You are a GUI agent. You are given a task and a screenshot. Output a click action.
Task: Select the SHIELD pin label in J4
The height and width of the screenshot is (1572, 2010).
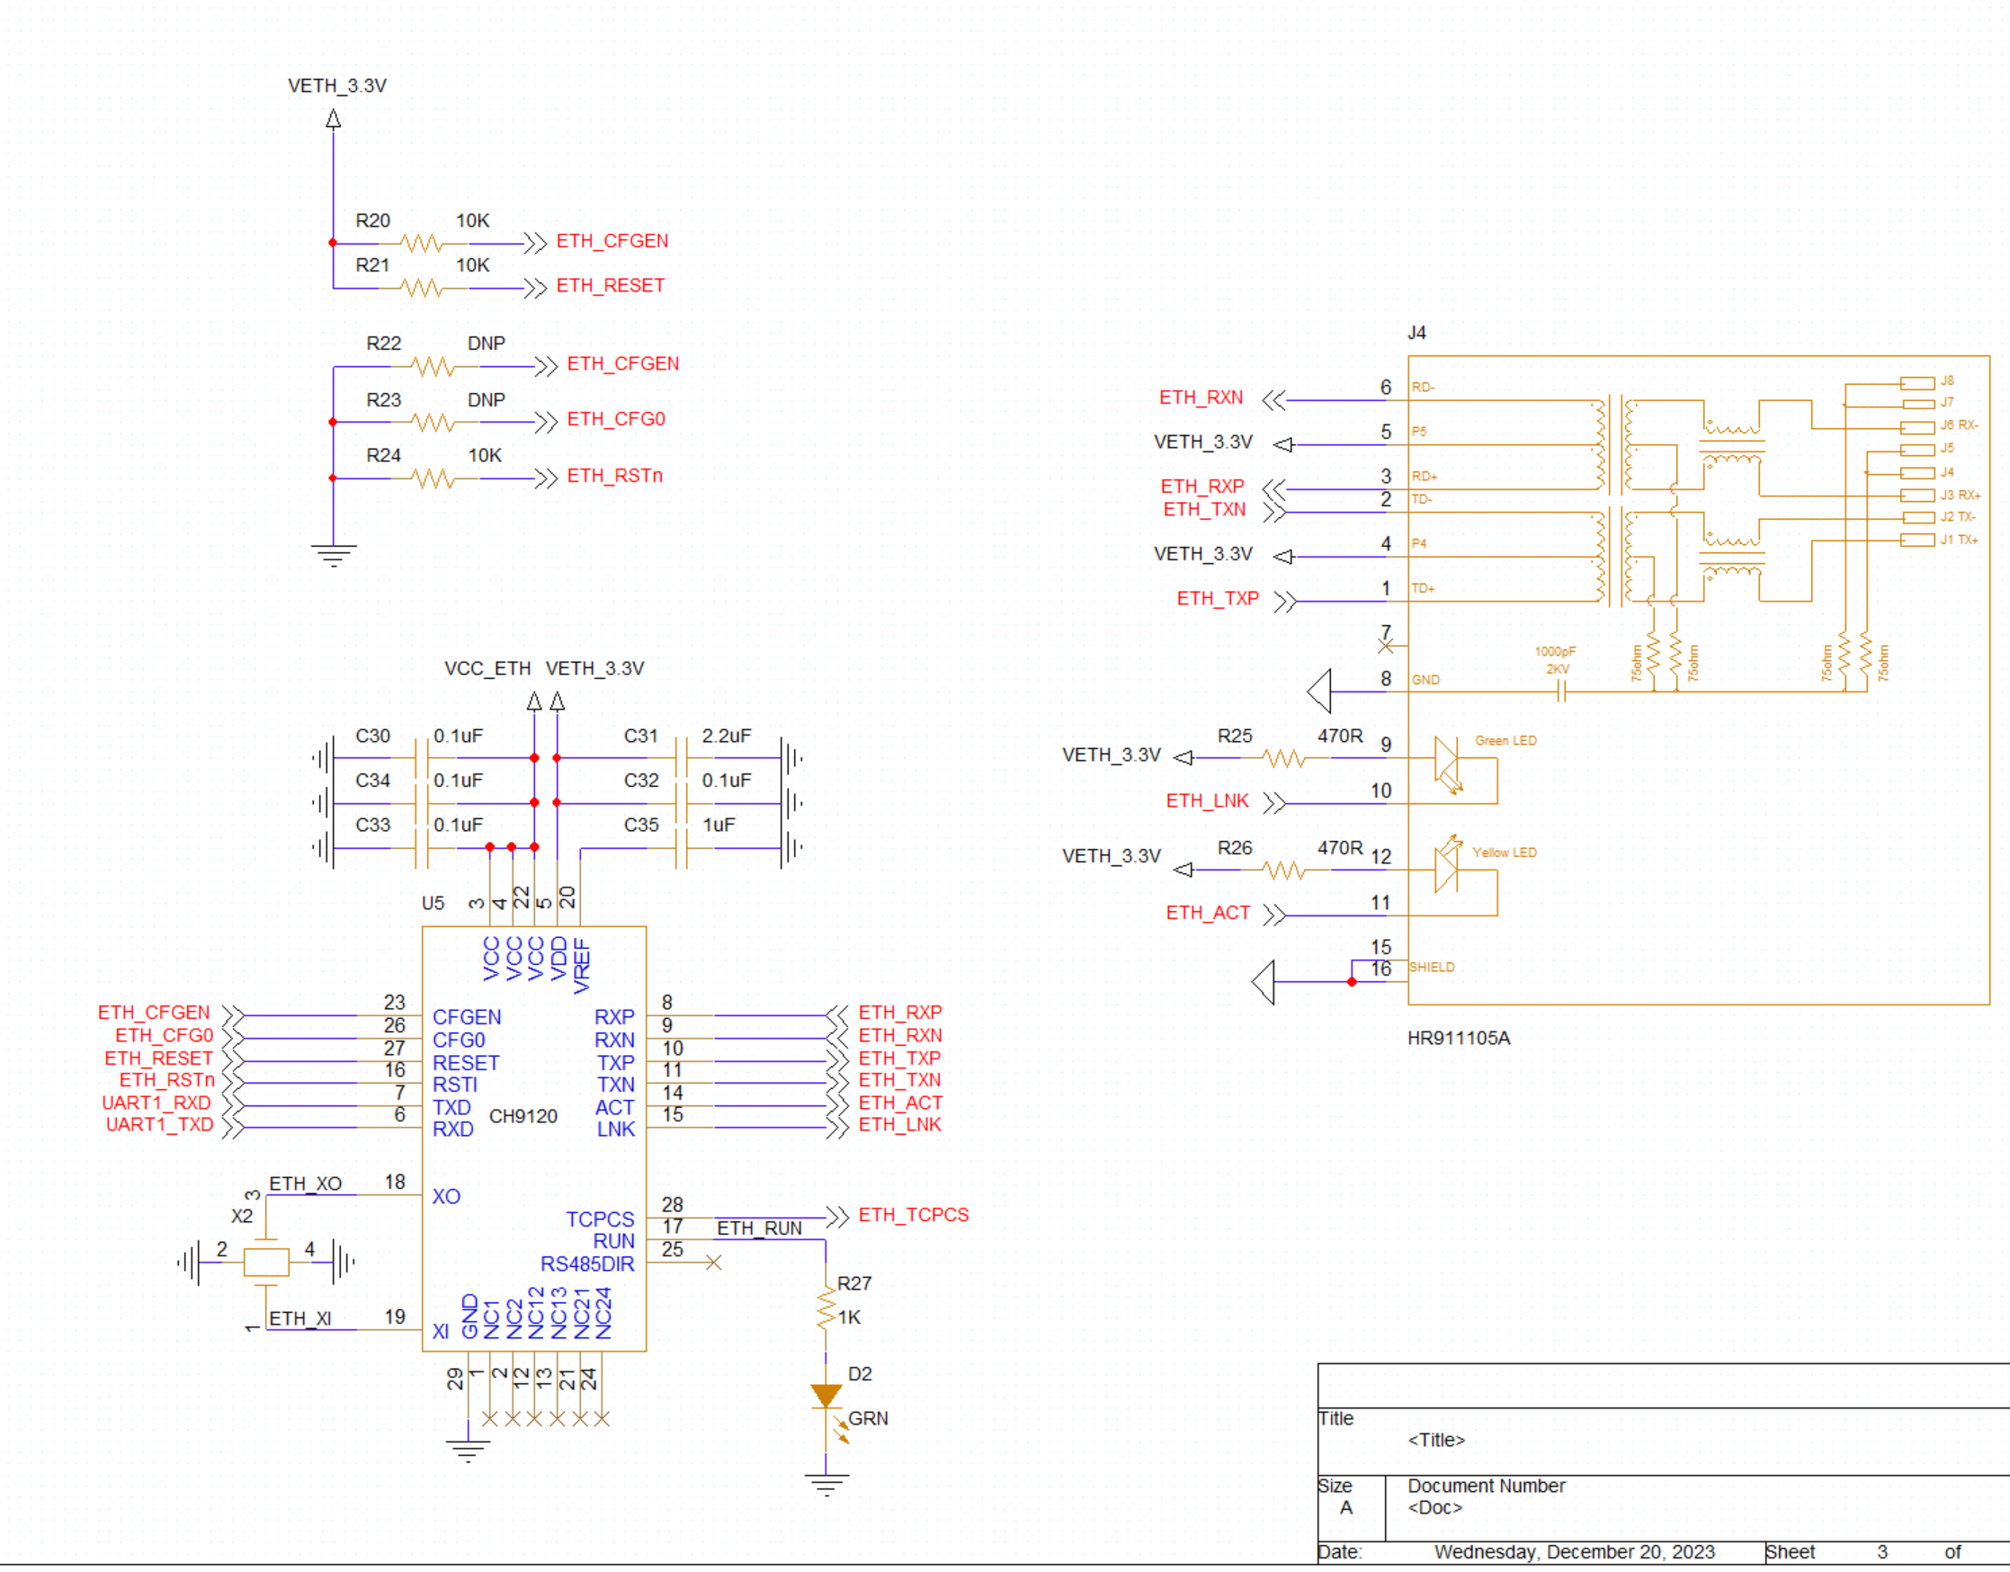(1431, 968)
